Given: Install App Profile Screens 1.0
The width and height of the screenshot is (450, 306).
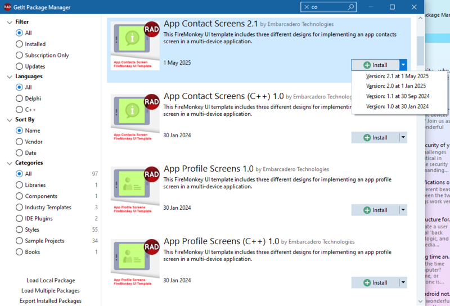Looking at the screenshot, I should (375, 210).
